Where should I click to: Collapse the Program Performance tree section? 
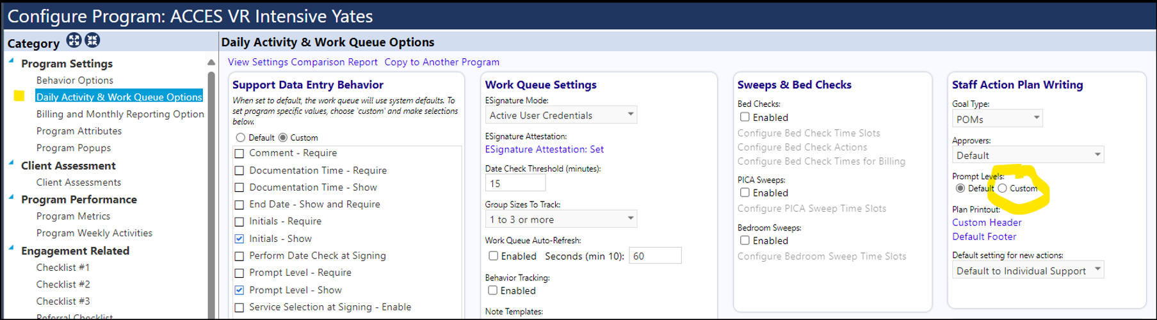12,196
